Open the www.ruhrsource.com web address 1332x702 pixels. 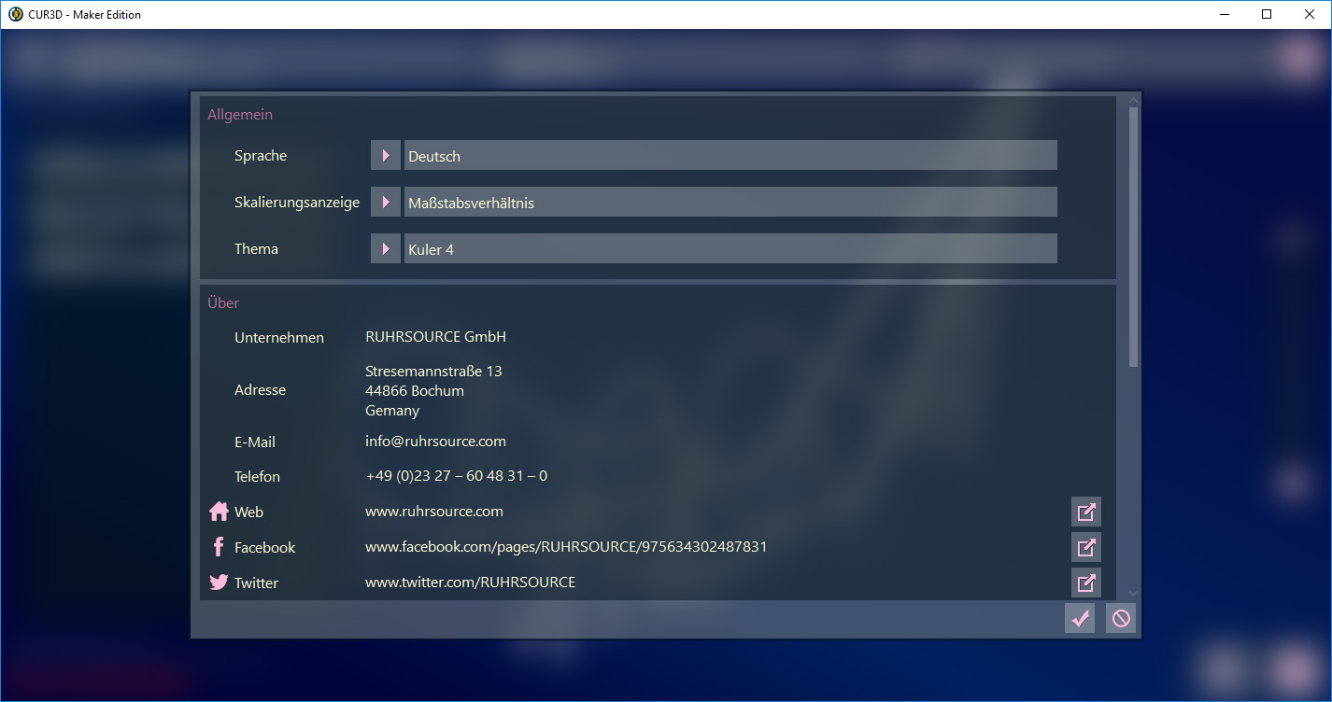pos(434,512)
